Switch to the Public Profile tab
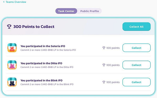This screenshot has width=157, height=98. coord(89,11)
